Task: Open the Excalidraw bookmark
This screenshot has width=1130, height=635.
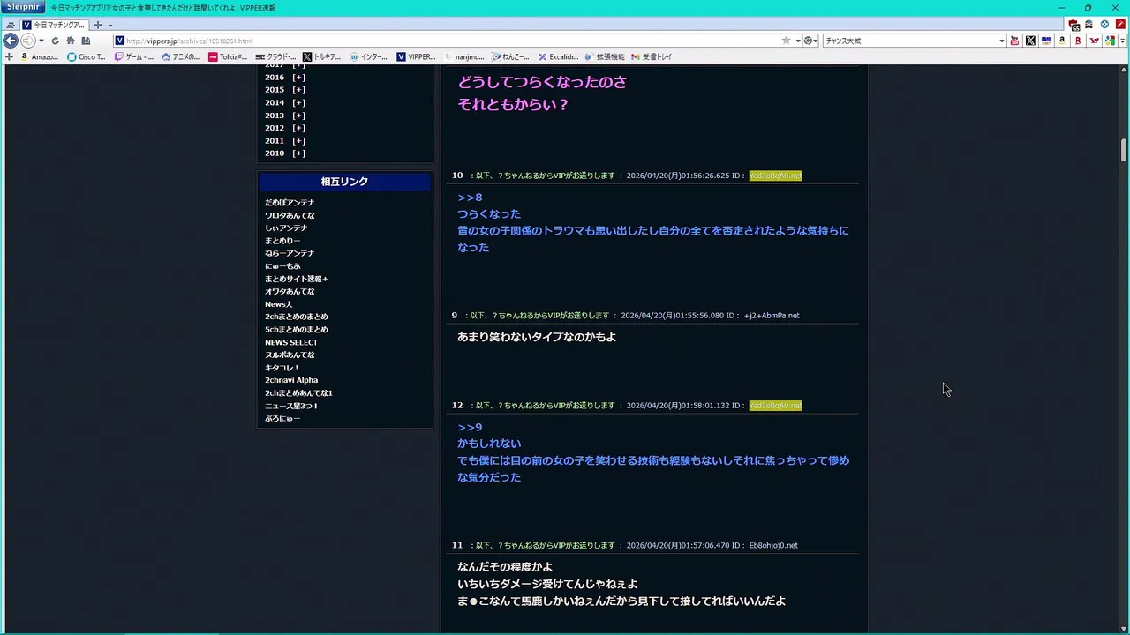Action: pyautogui.click(x=558, y=56)
